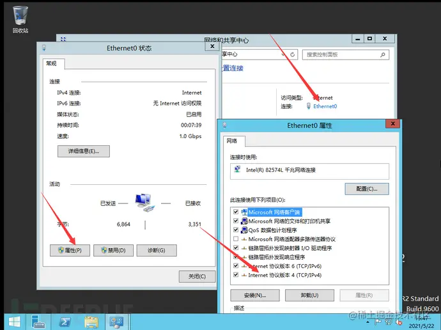Viewport: 441px width, 330px height.
Task: Click the Ethernet0 Status title bar icon
Action: [x=44, y=47]
